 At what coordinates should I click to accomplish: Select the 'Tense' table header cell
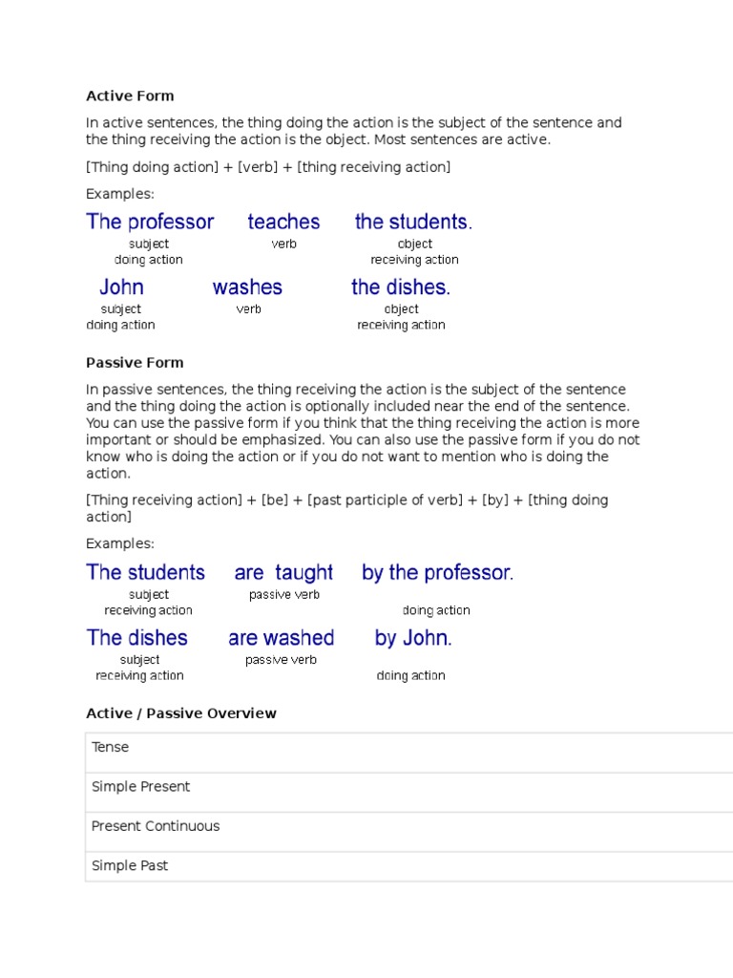point(111,748)
